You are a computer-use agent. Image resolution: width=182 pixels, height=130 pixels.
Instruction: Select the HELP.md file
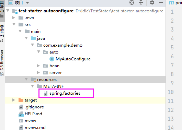33,114
